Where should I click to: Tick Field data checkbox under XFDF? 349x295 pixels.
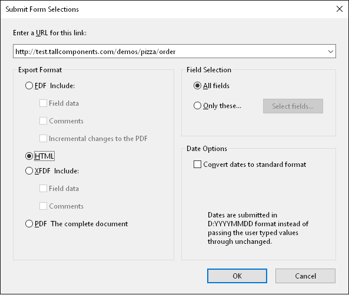click(43, 188)
